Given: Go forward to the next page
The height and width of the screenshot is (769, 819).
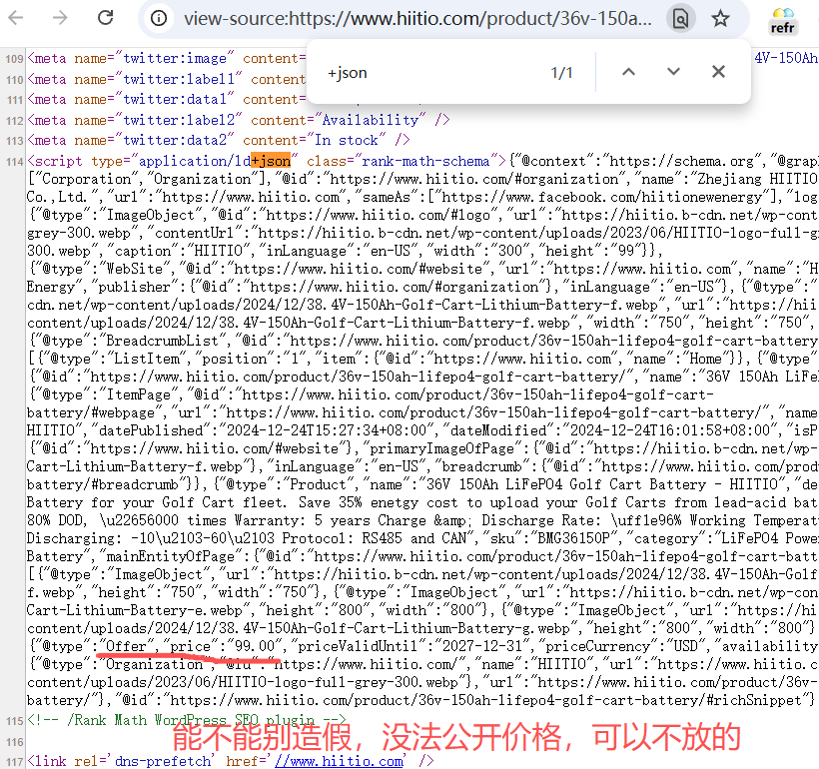Looking at the screenshot, I should pyautogui.click(x=60, y=19).
